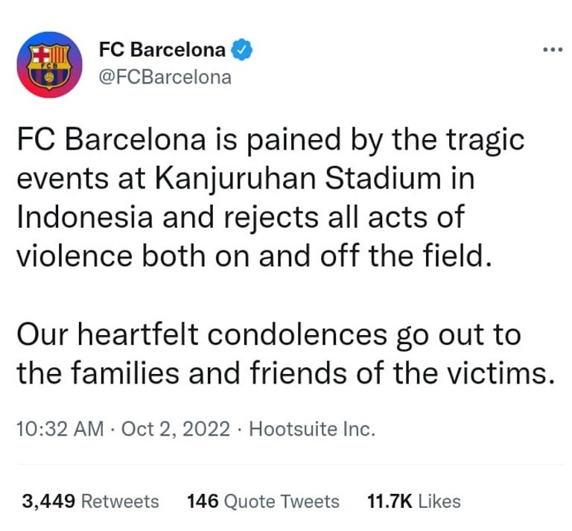Open the Quote Tweets list
572x531 pixels.
point(282,501)
